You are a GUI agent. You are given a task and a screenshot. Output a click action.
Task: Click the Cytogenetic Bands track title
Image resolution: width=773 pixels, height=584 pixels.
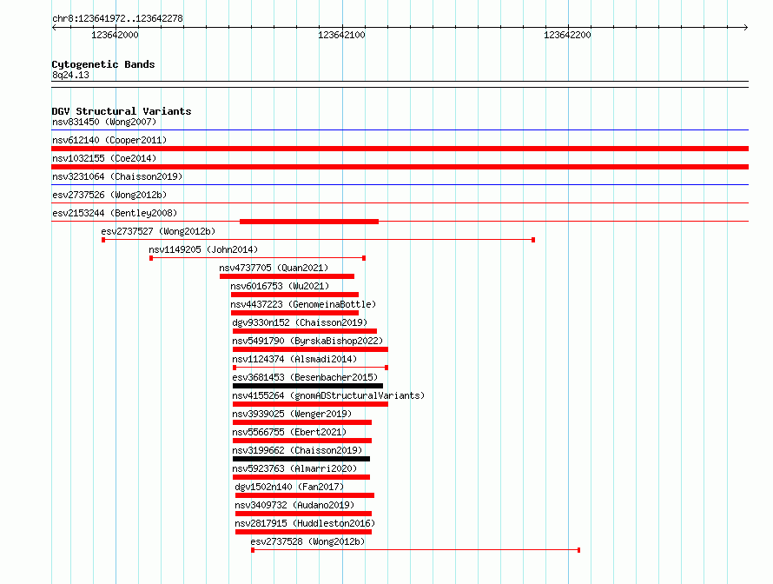[x=103, y=64]
